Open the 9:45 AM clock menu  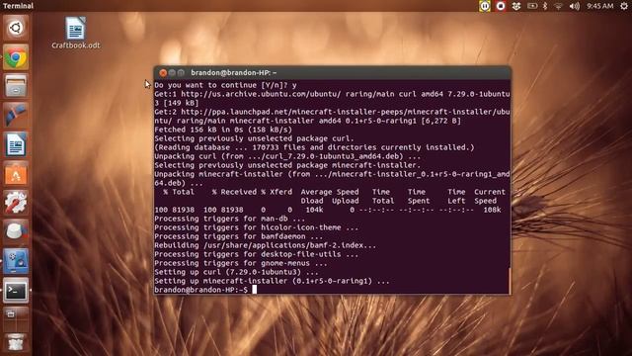point(599,6)
